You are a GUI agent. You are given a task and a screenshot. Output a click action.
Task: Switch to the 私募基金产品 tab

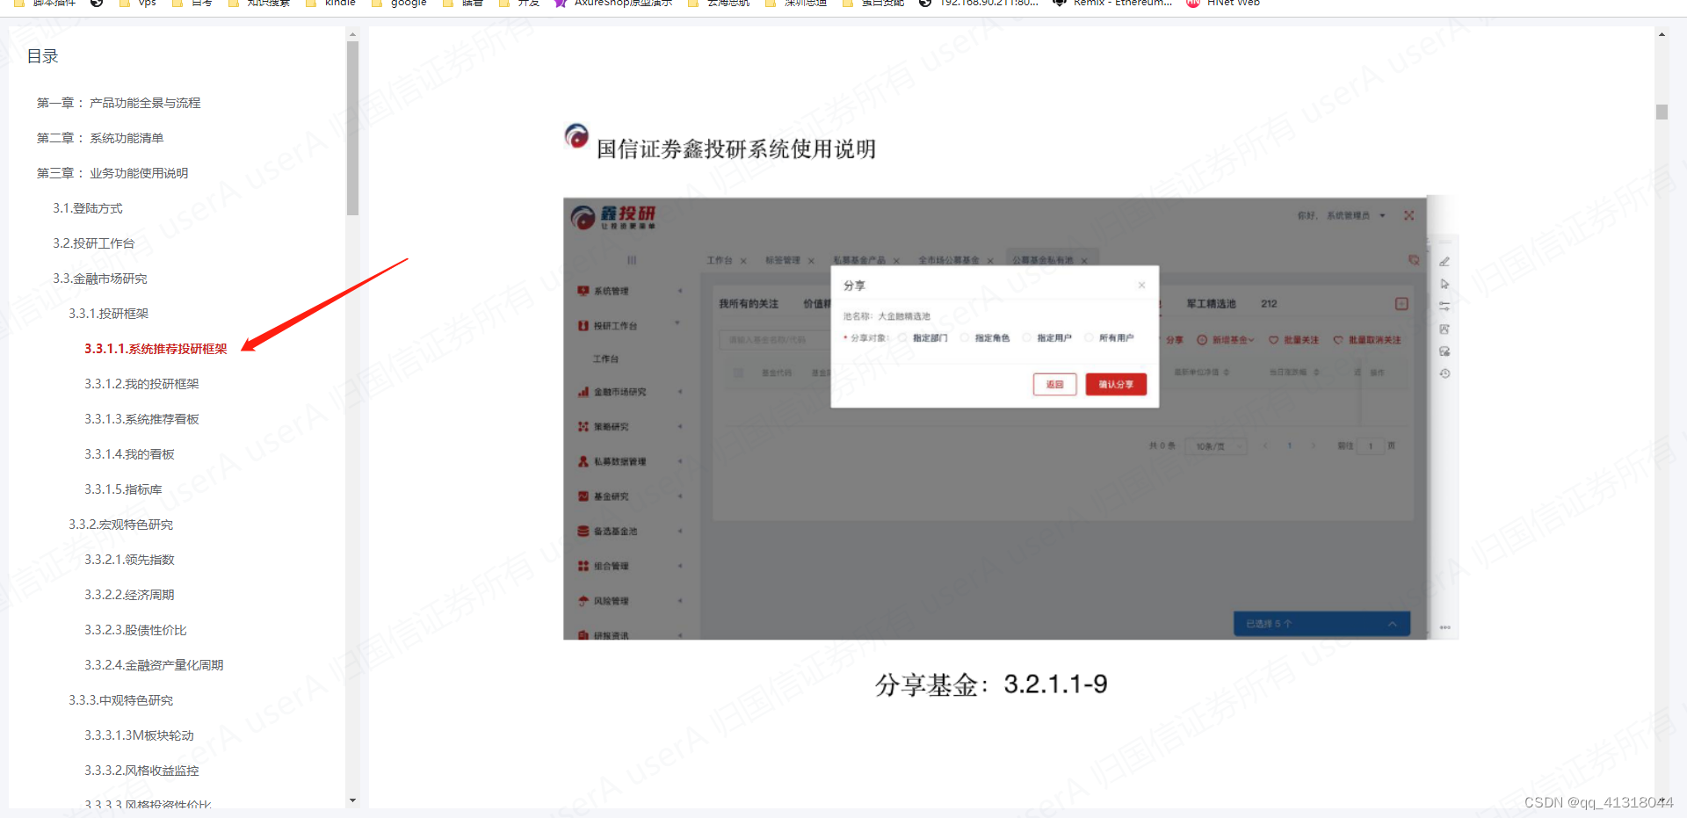pyautogui.click(x=859, y=260)
